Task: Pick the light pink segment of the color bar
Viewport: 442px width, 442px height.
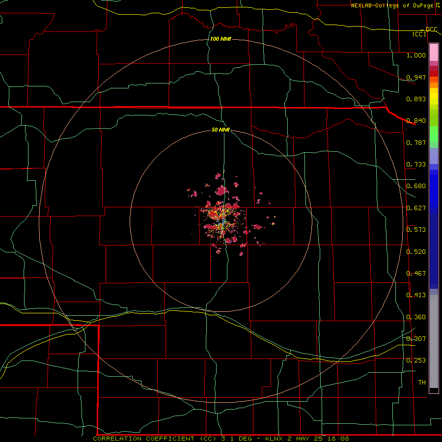Action: coord(434,52)
